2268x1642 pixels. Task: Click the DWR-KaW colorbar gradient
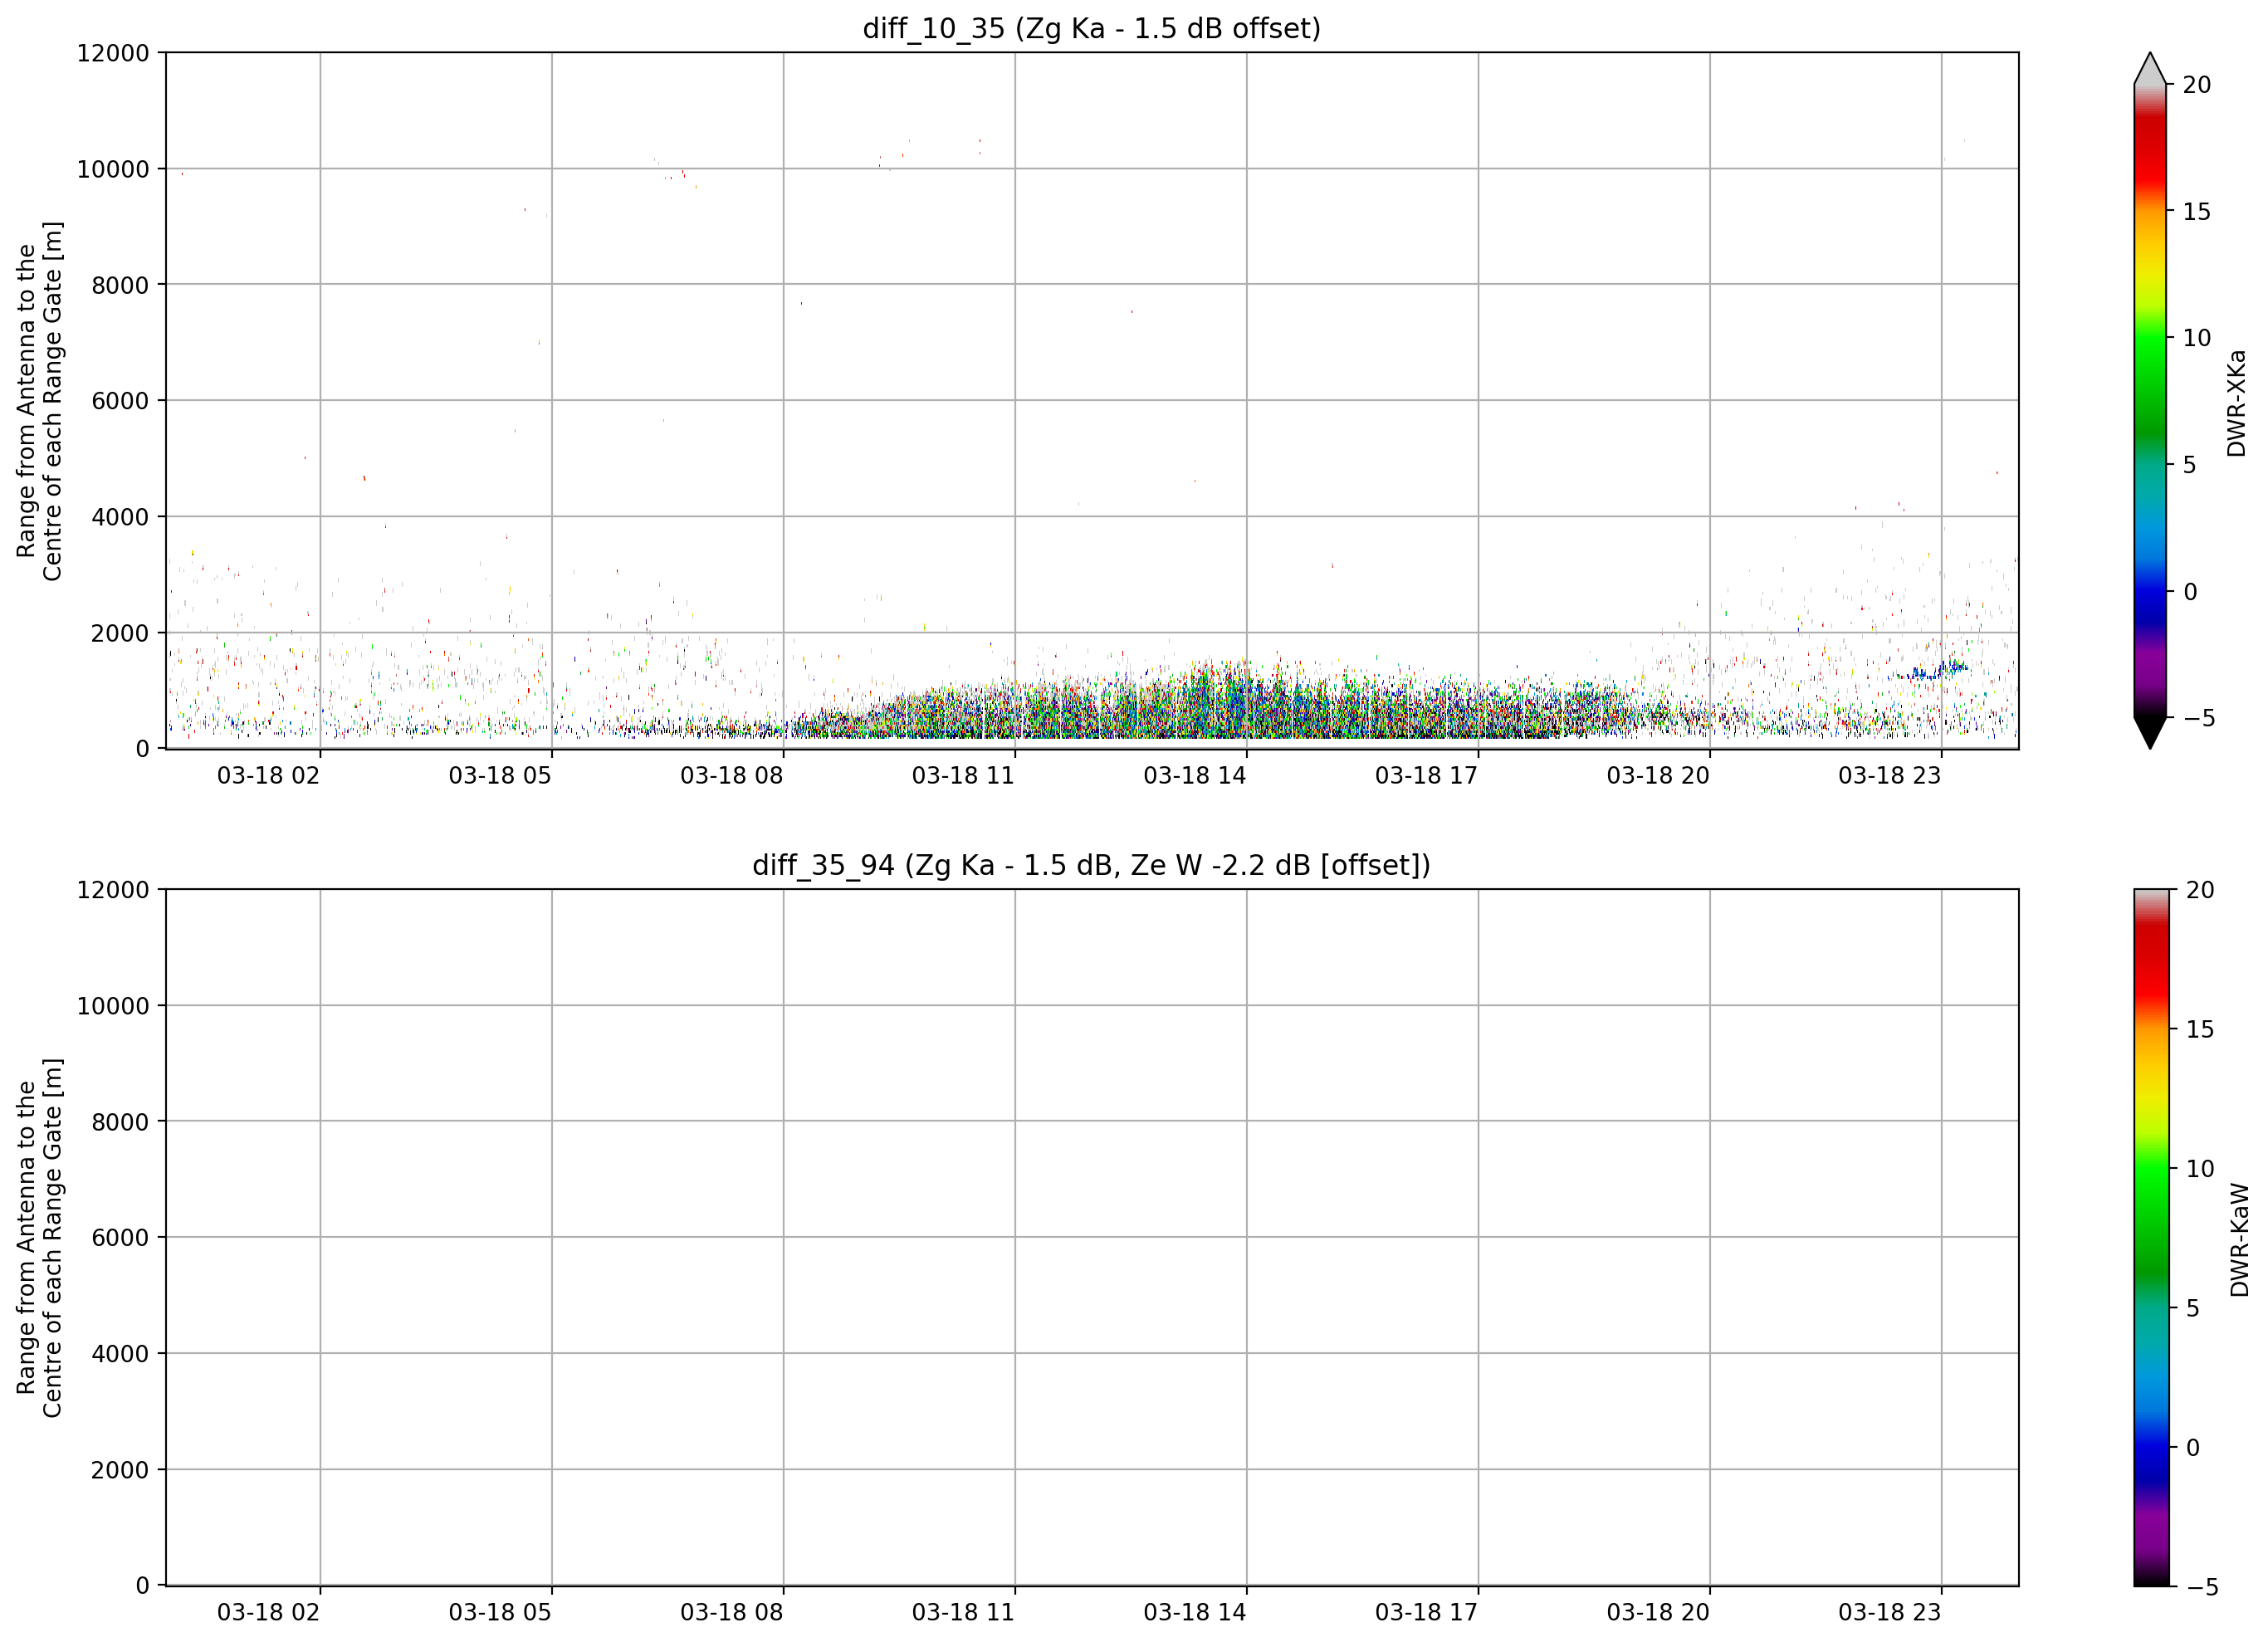click(x=2151, y=1238)
